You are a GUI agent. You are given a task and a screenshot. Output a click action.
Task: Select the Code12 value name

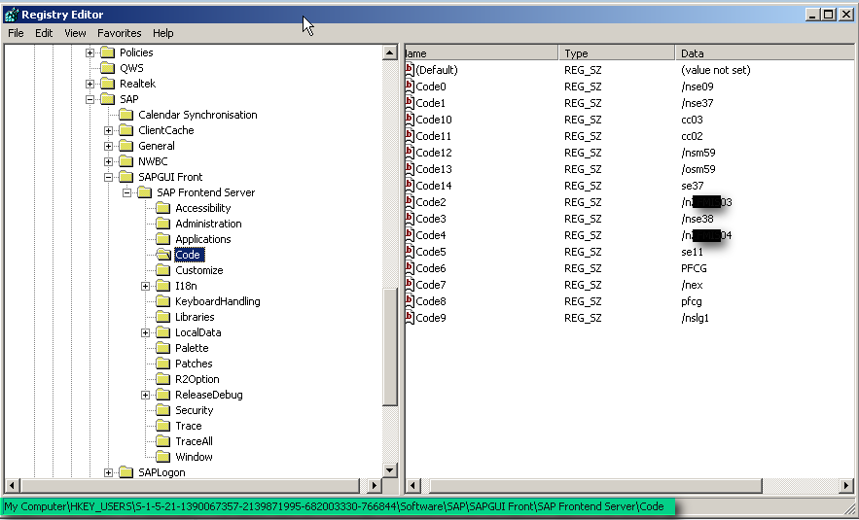tap(434, 153)
